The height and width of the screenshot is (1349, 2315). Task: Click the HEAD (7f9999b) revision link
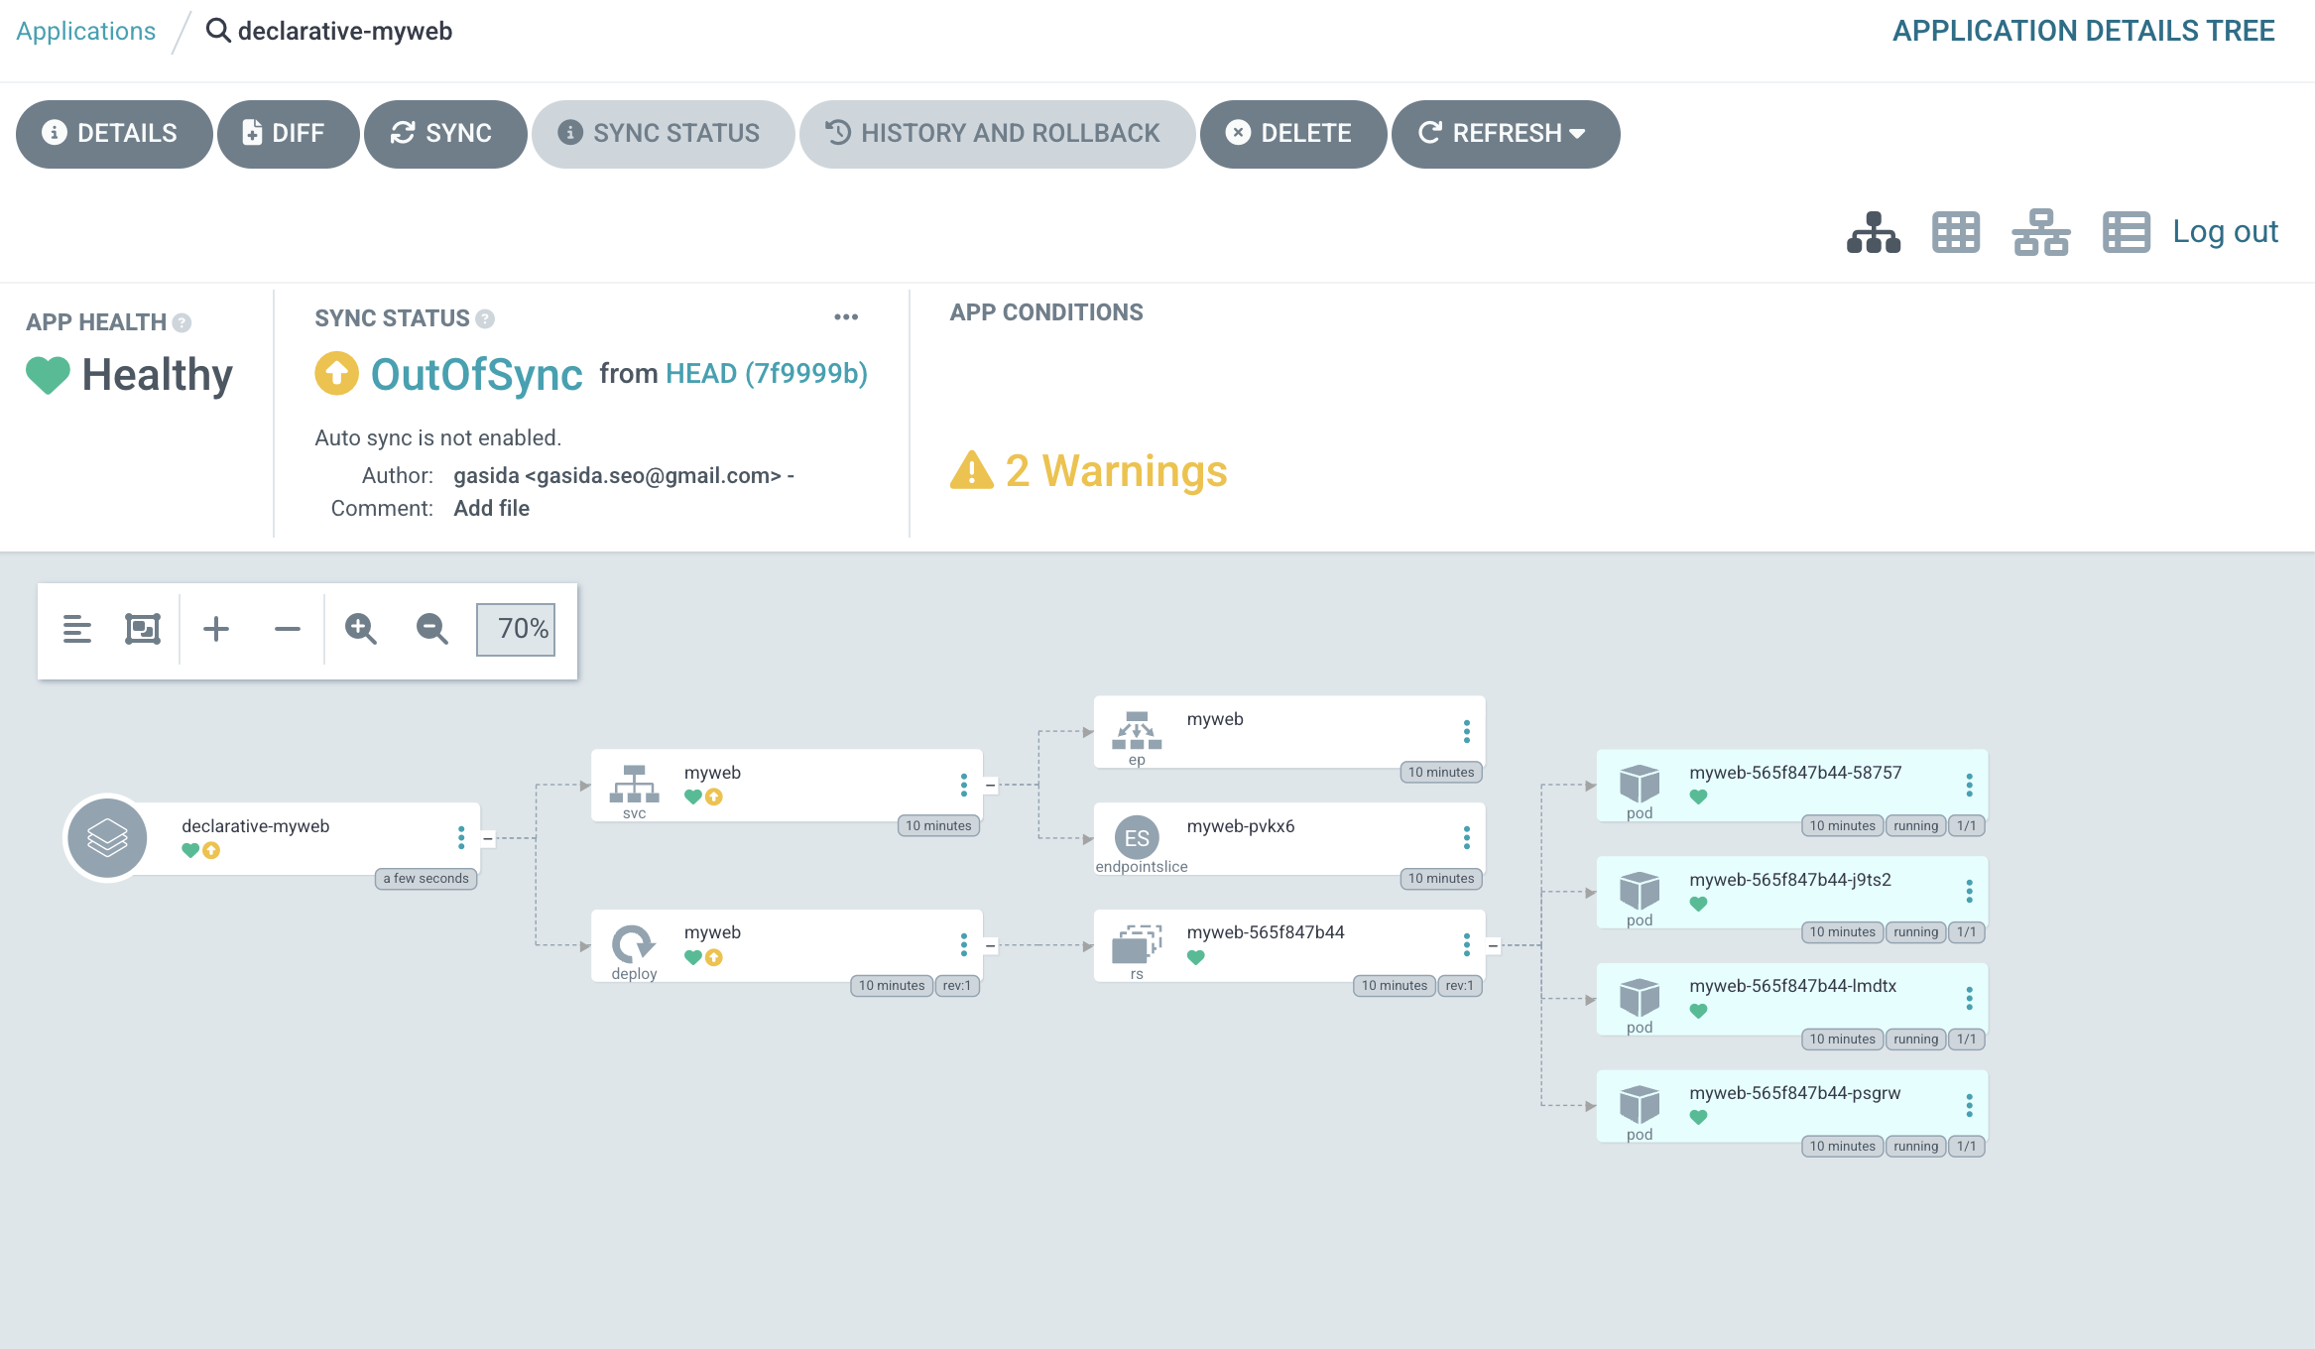click(x=767, y=374)
